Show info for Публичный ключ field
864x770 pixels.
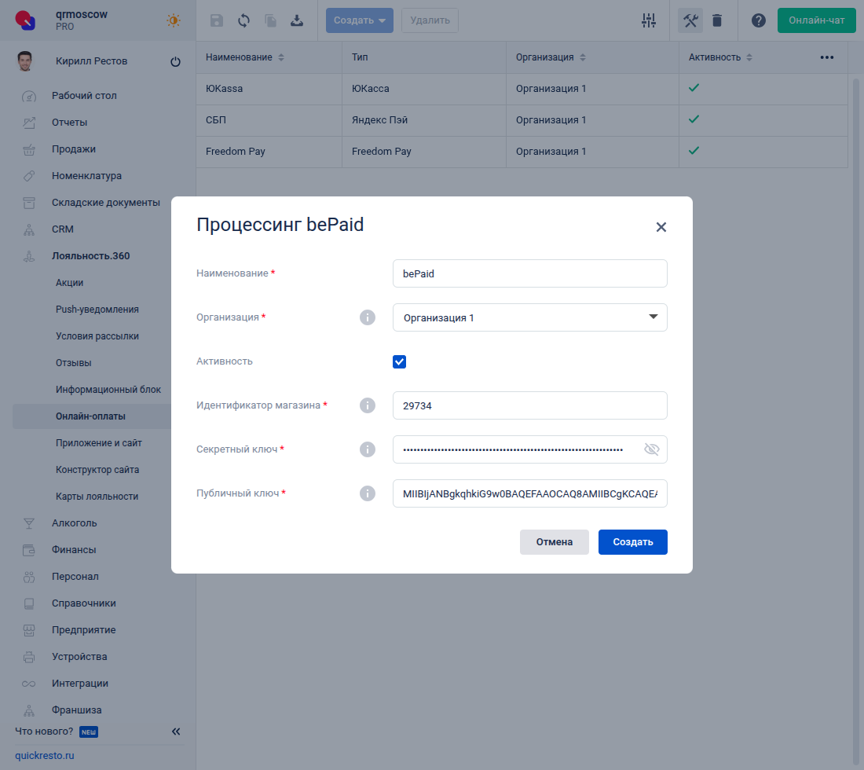[368, 493]
